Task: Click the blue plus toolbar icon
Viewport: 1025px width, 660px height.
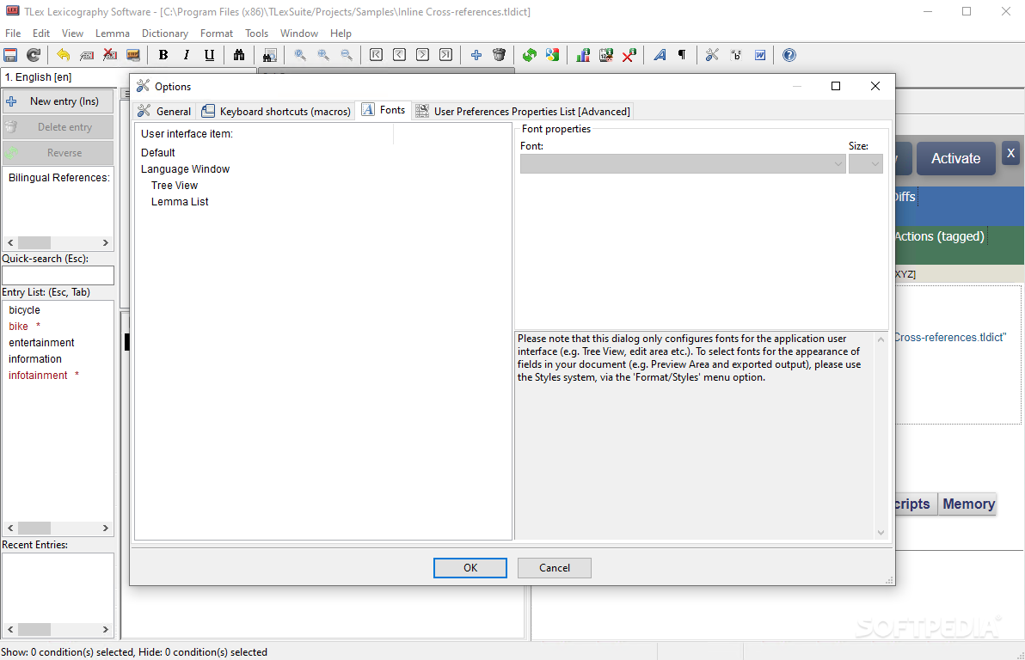Action: [x=476, y=55]
